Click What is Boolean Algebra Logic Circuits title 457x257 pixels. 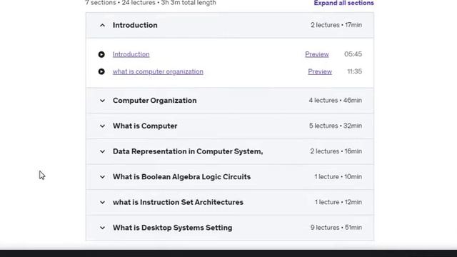pos(181,177)
